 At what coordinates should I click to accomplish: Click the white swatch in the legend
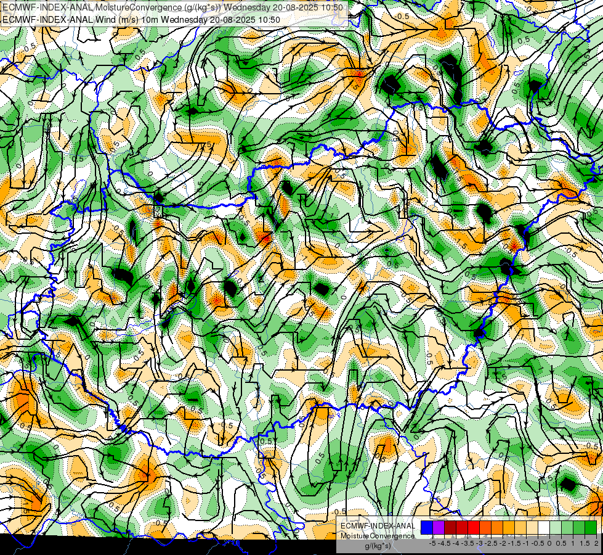(544, 527)
